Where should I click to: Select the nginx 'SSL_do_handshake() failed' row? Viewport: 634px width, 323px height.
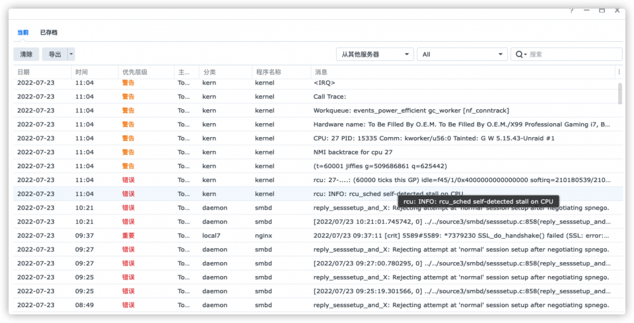coord(318,235)
